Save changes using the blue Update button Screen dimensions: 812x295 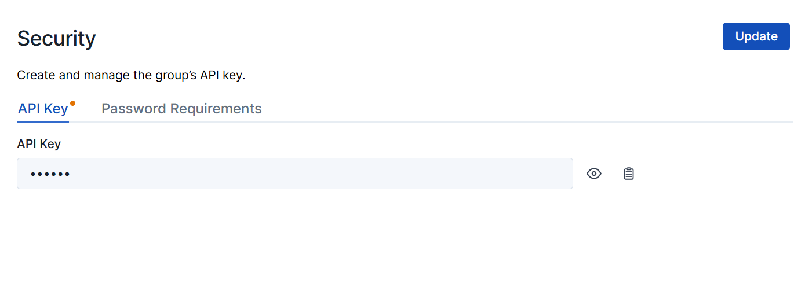pyautogui.click(x=756, y=36)
